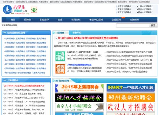Open 拉萨招聘会 in the left panel
The height and width of the screenshot is (115, 159).
click(41, 64)
